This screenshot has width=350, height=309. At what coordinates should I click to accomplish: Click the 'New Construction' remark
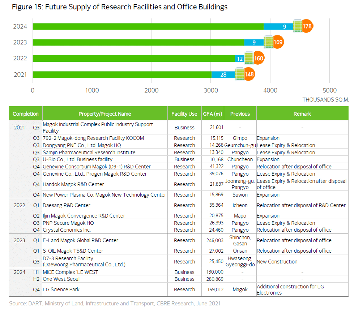(277, 262)
